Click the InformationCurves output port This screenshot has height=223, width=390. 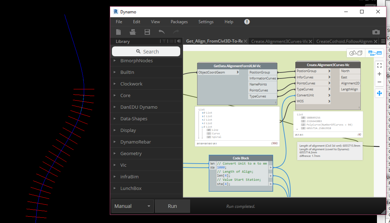[x=263, y=78]
